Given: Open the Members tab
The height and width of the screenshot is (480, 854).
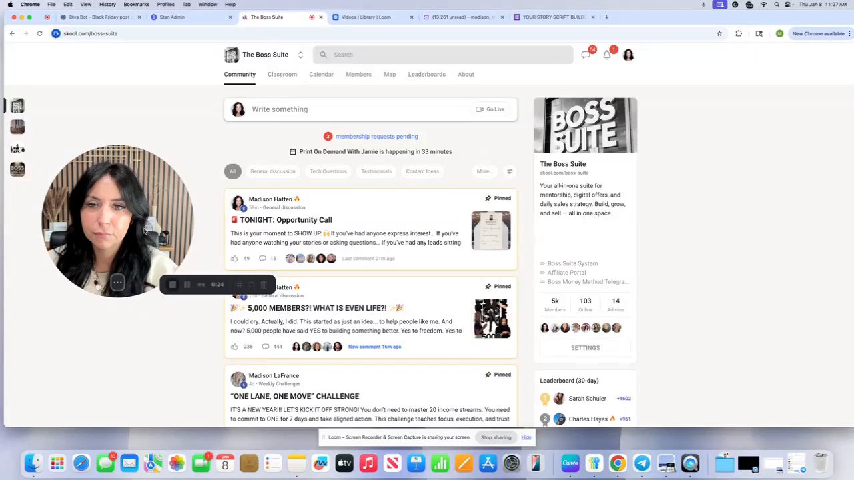Looking at the screenshot, I should (358, 74).
